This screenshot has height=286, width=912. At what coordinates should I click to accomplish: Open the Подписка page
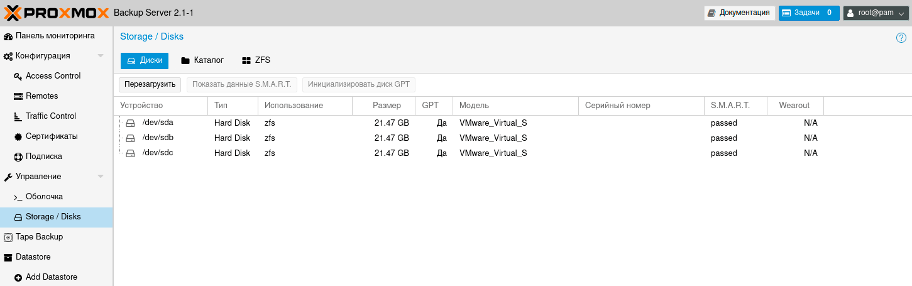pyautogui.click(x=43, y=157)
